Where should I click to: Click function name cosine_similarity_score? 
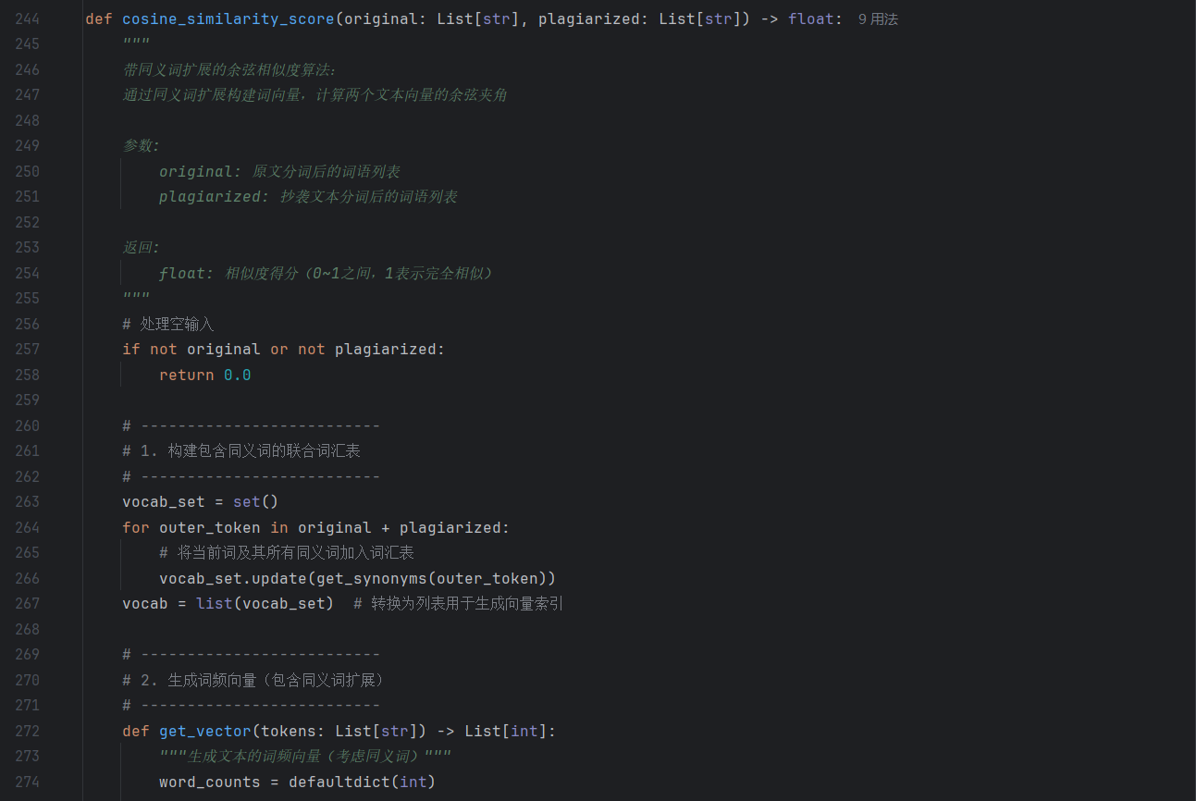click(228, 18)
